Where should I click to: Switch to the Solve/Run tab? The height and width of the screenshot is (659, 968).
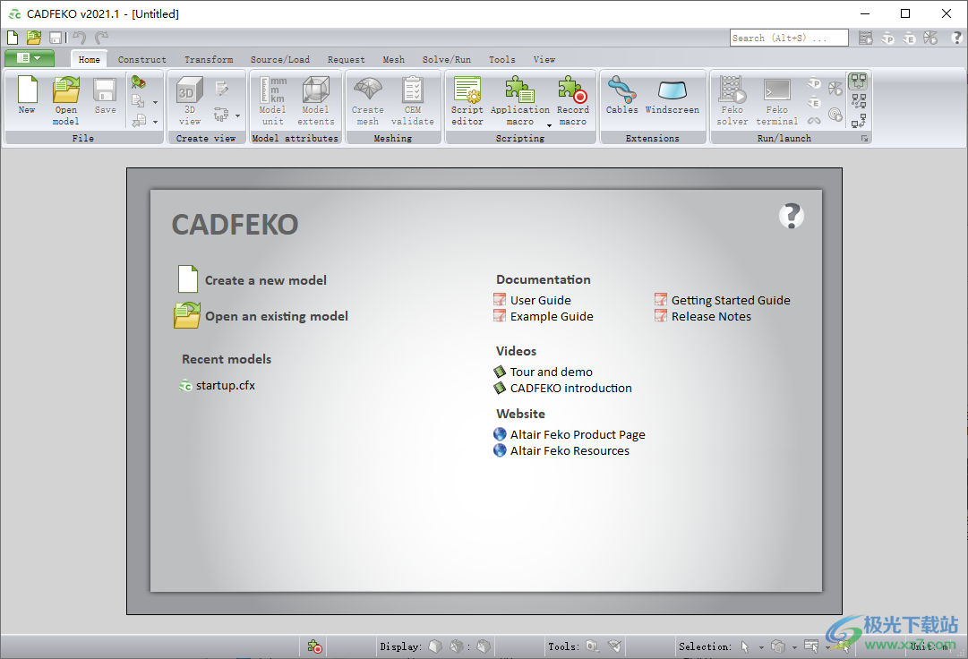tap(447, 59)
